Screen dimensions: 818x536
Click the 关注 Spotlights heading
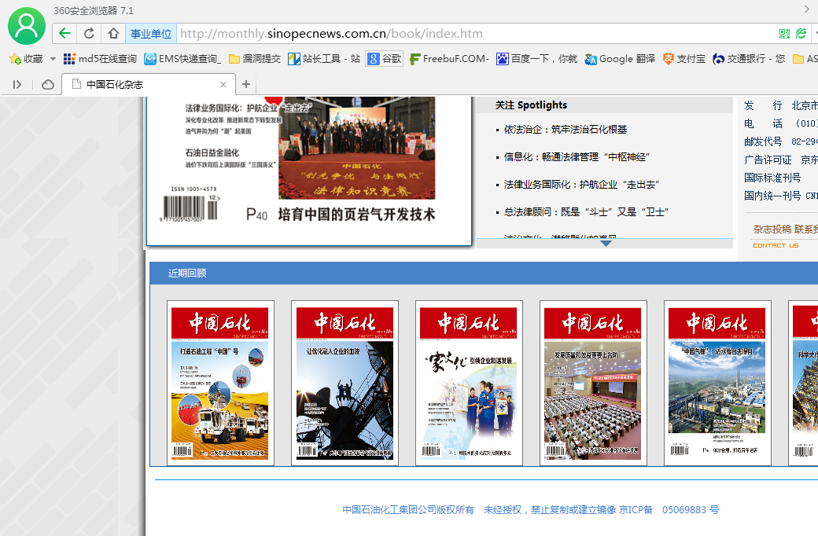coord(531,105)
